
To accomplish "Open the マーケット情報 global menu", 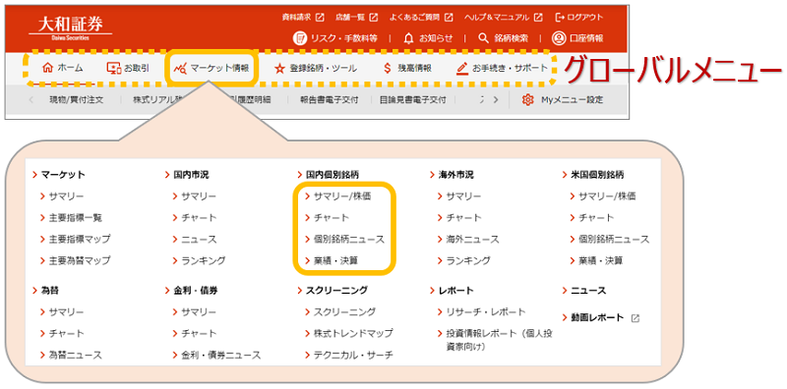I will click(212, 68).
